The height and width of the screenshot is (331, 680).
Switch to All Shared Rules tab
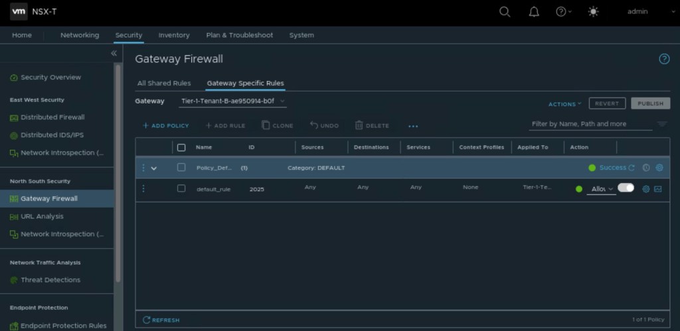tap(164, 84)
